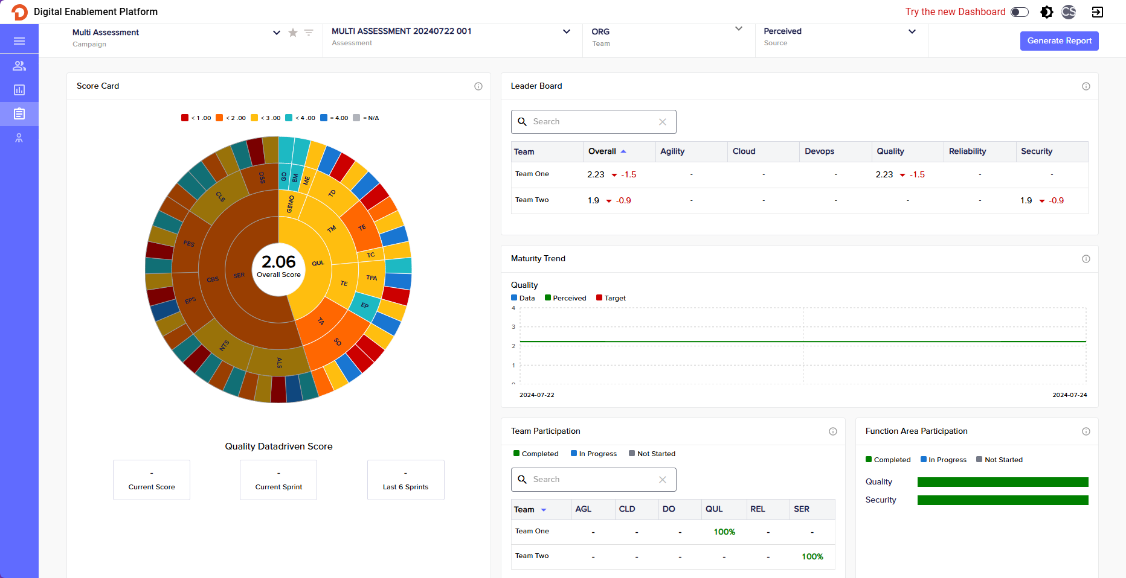
Task: Toggle the Completed legend in Team Participation
Action: click(x=536, y=453)
